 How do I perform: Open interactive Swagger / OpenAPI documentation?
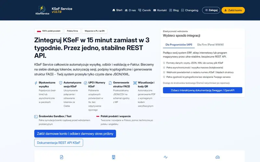202,90
